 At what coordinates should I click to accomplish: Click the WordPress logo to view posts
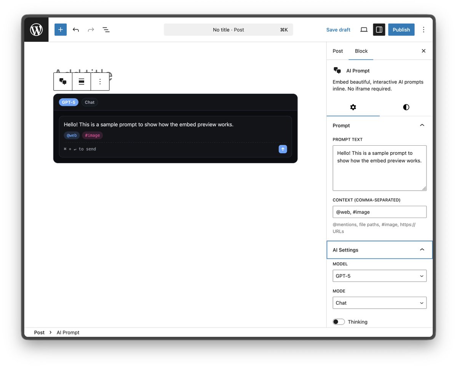(x=37, y=30)
